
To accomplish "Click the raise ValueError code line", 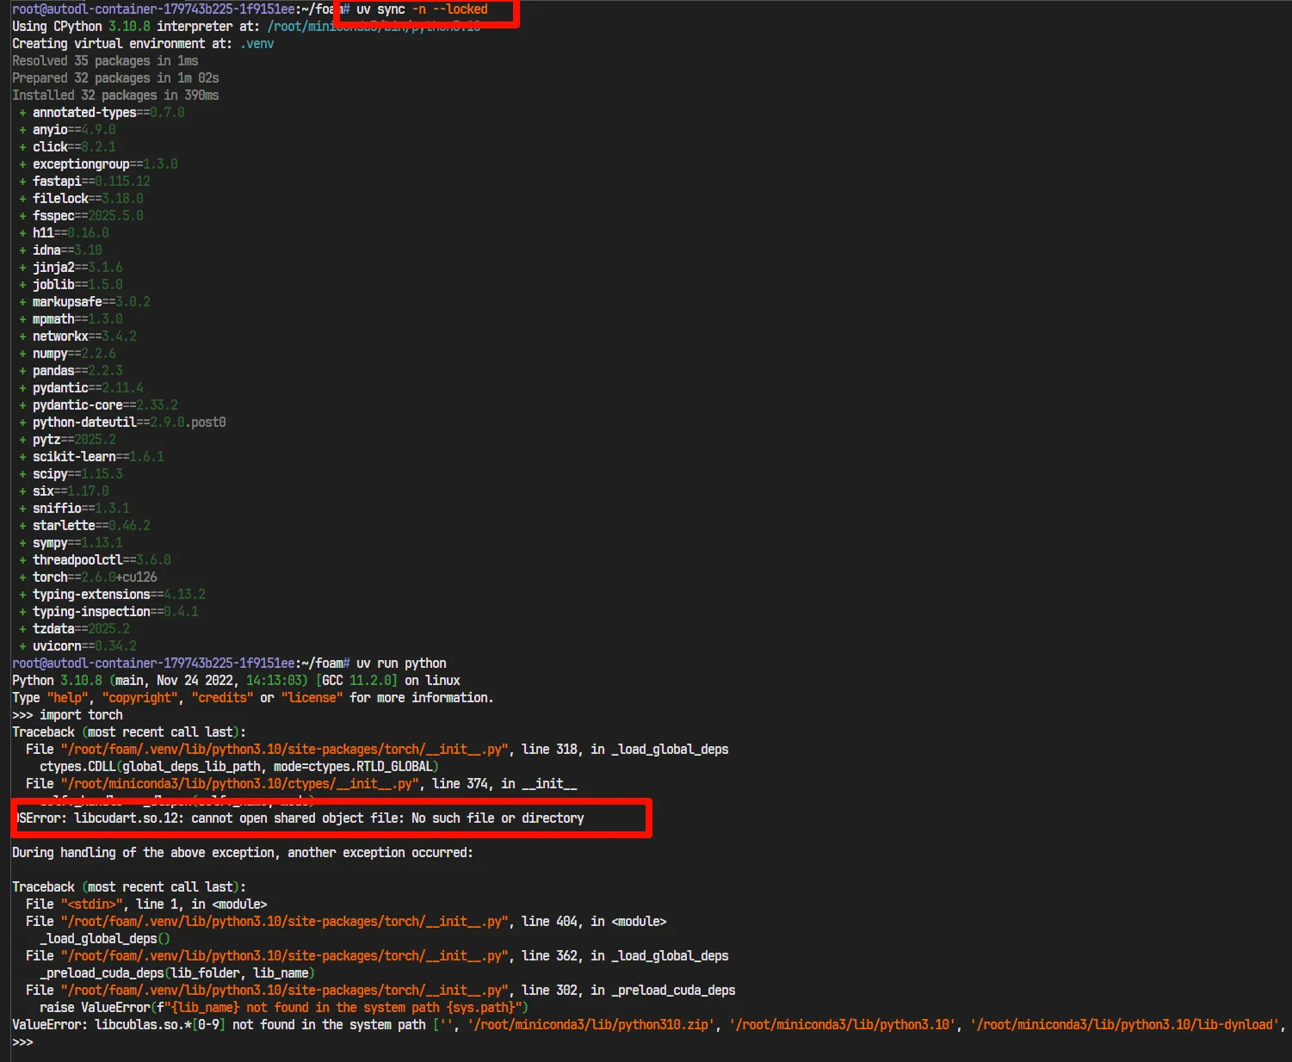I will 284,1008.
